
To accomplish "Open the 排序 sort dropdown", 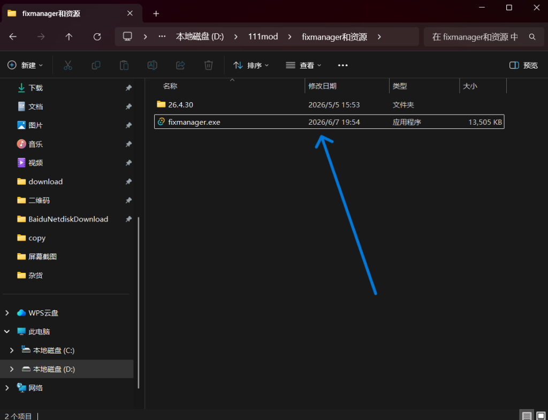I will tap(251, 65).
